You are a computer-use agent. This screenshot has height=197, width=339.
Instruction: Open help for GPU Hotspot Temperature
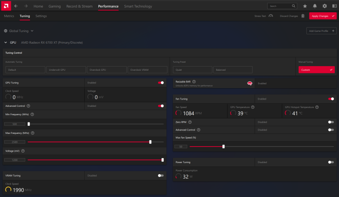(317, 107)
